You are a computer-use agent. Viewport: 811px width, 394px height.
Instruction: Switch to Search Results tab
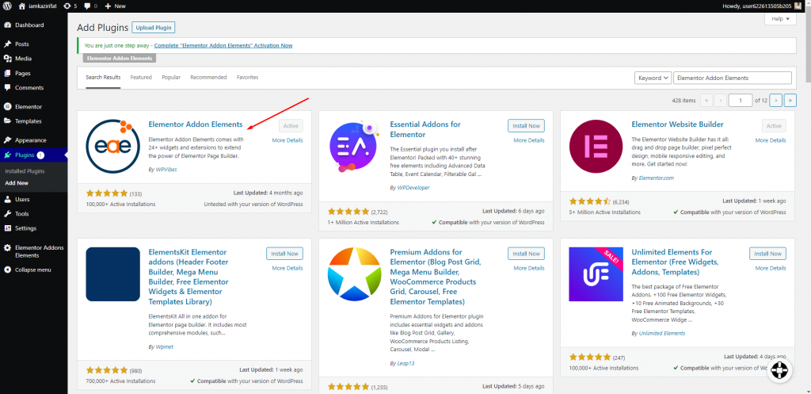(x=103, y=77)
